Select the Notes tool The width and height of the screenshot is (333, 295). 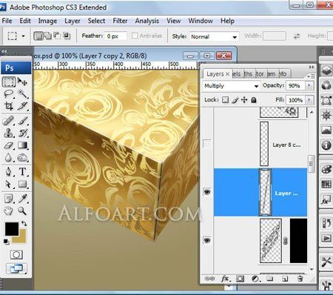click(9, 199)
